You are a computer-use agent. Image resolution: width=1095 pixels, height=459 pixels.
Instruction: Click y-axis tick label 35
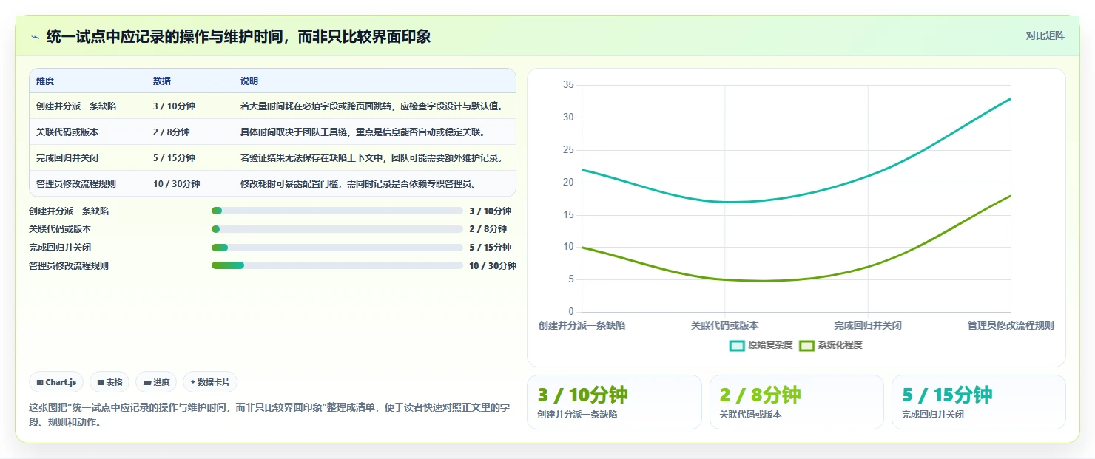point(568,85)
